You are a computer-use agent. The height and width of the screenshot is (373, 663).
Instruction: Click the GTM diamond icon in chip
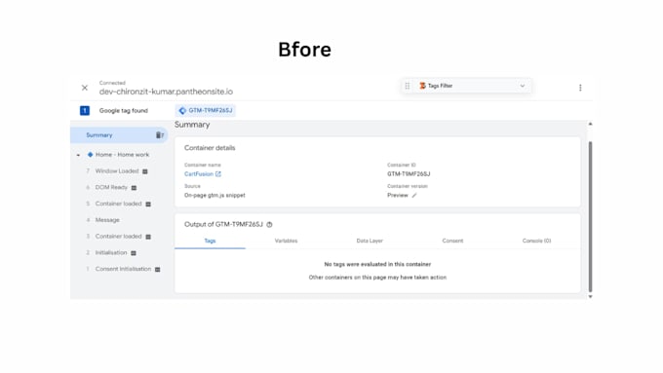tap(182, 110)
